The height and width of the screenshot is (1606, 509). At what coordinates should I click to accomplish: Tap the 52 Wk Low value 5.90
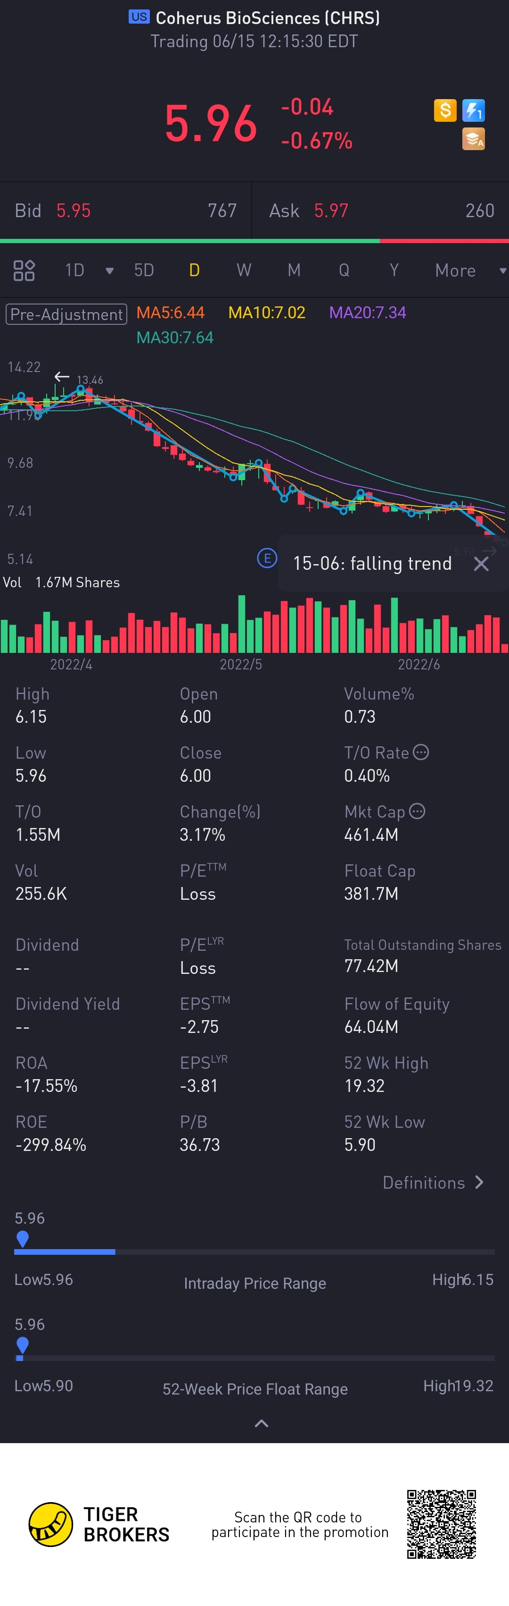tap(360, 1145)
